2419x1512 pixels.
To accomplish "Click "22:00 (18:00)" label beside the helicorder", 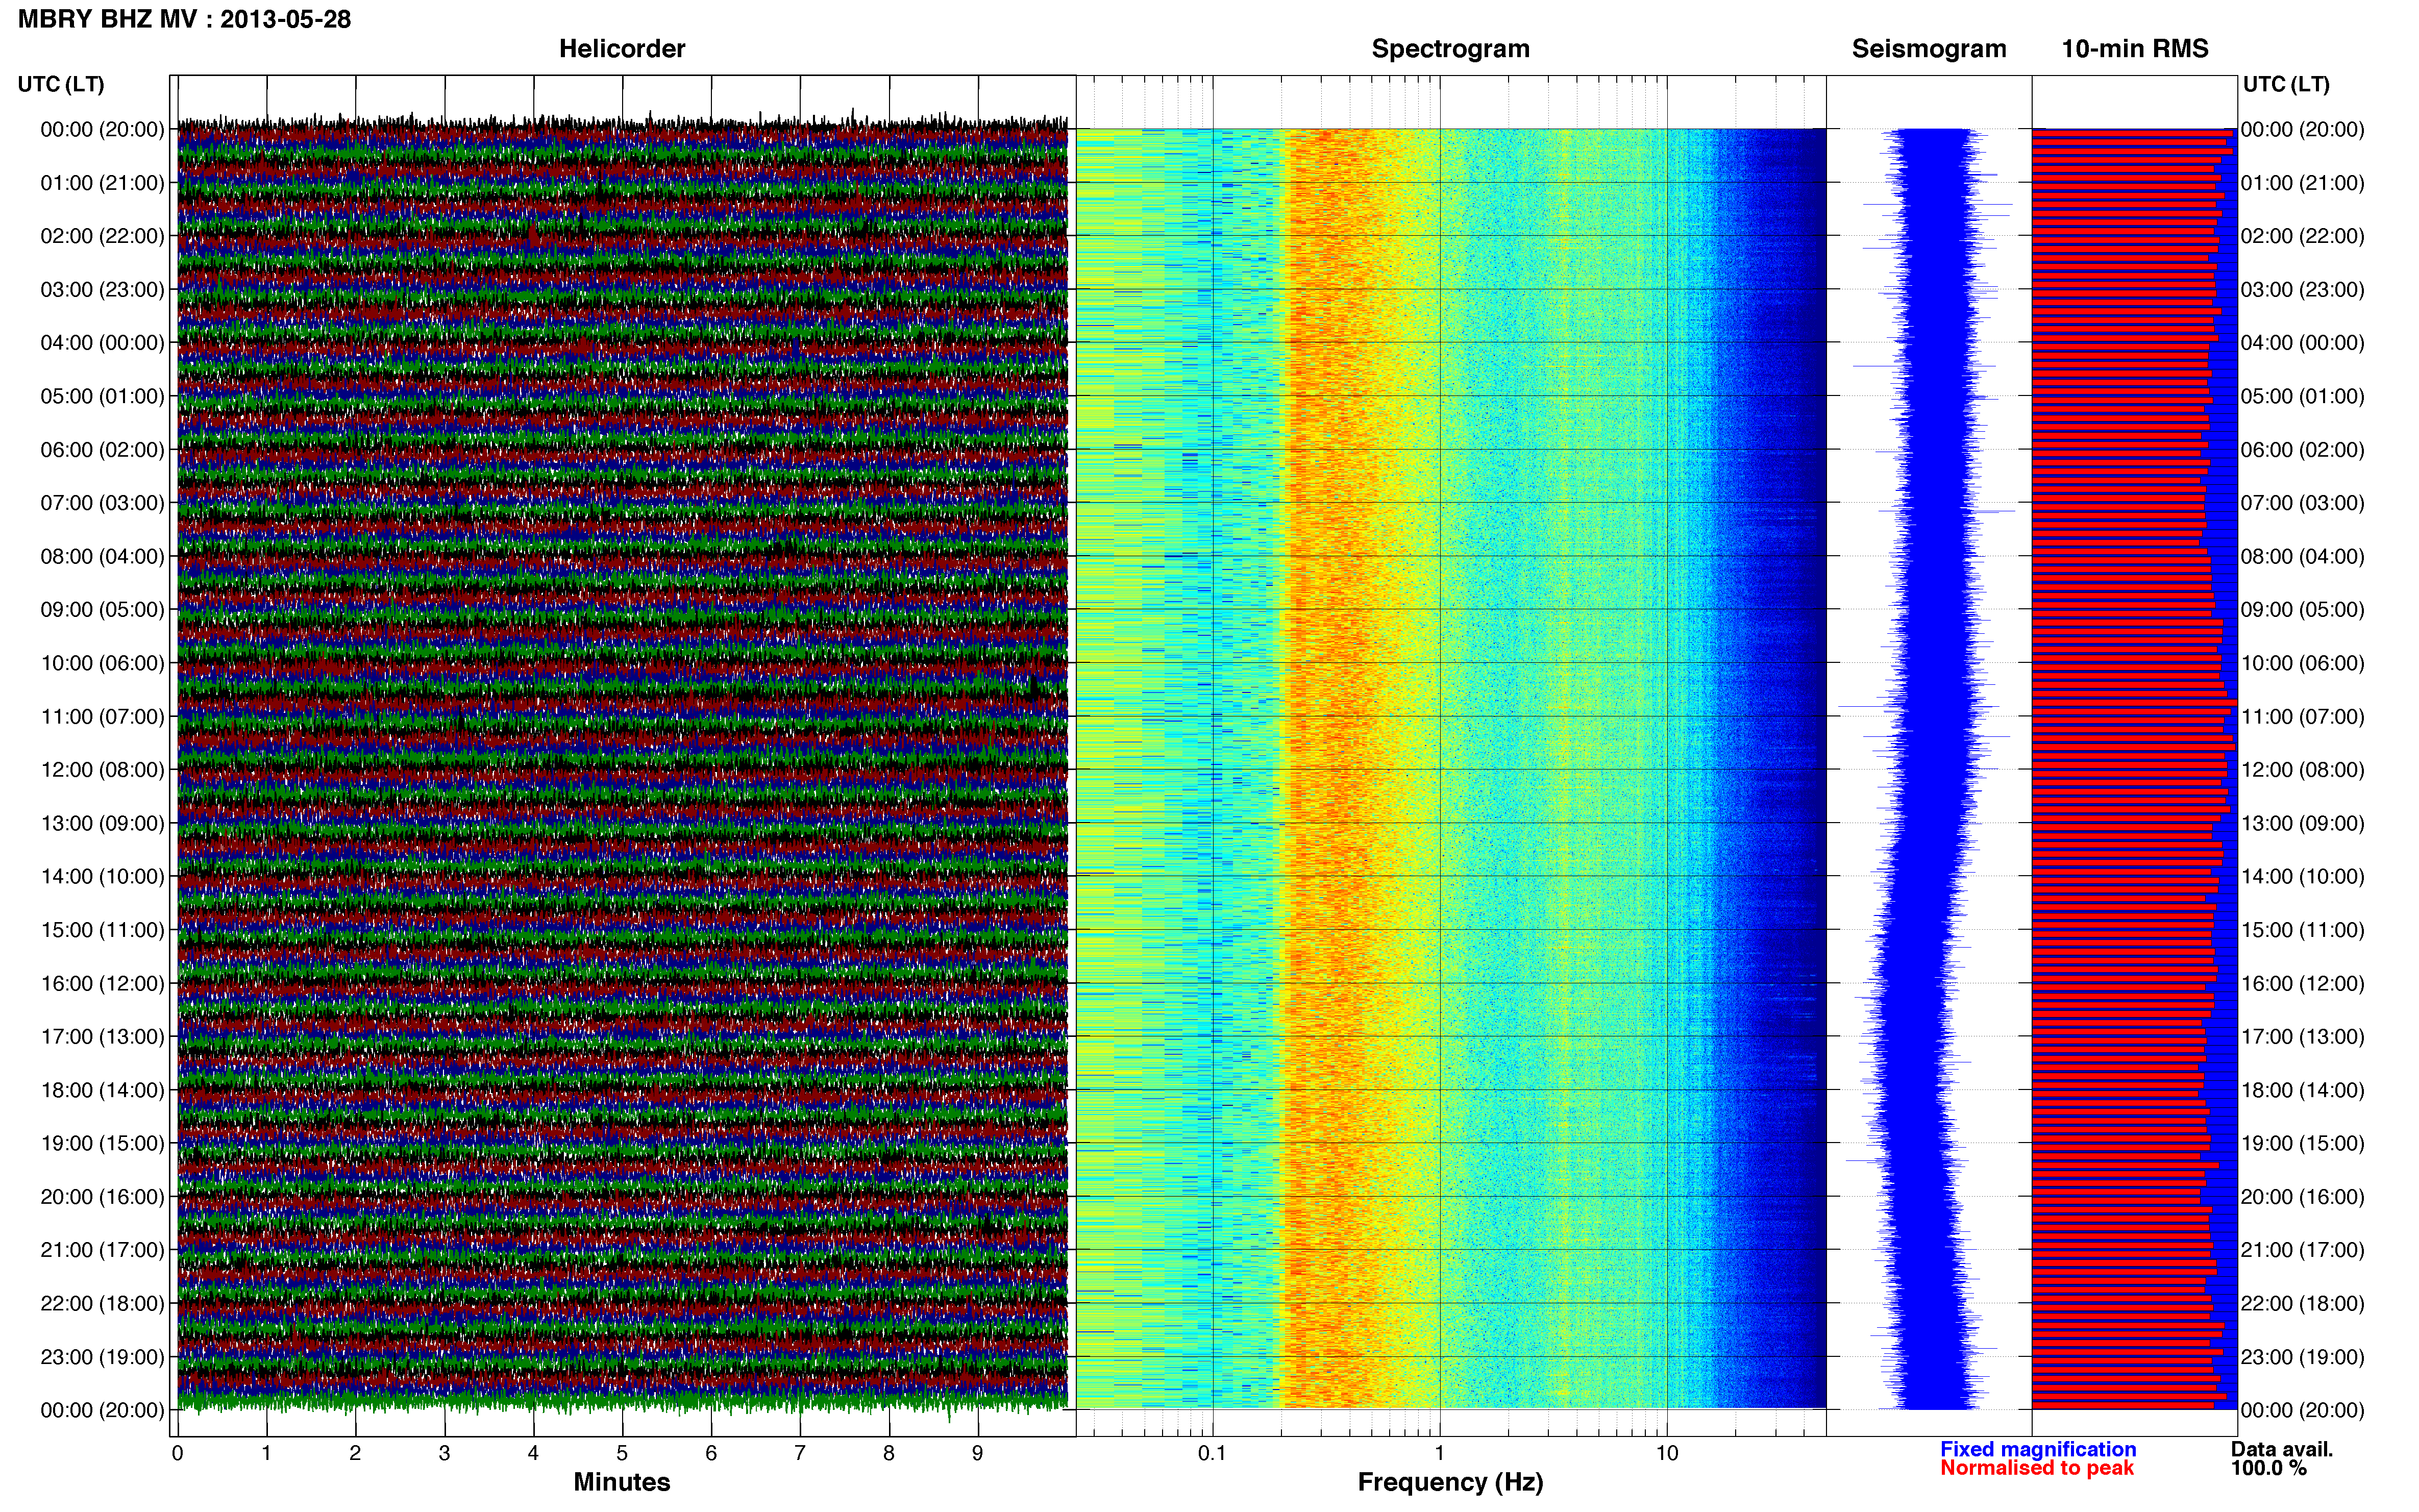I will [x=102, y=1304].
